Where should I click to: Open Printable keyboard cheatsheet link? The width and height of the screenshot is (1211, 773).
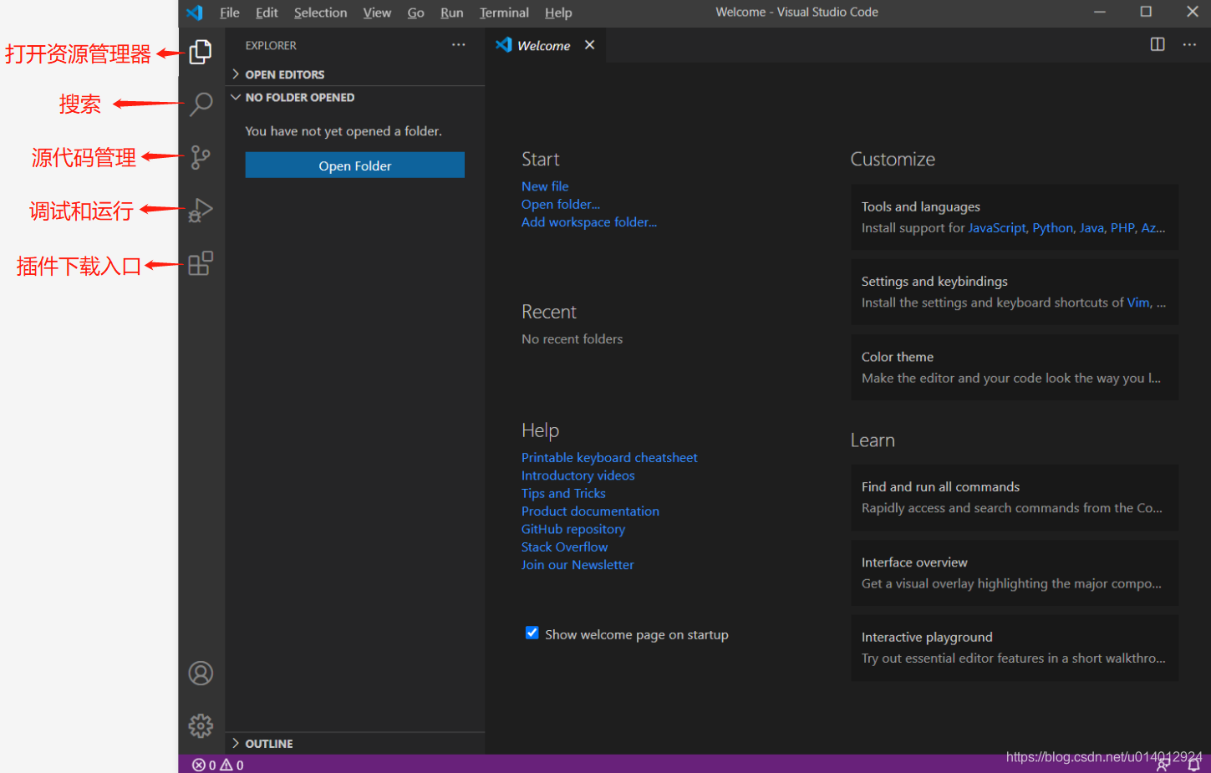click(x=609, y=457)
